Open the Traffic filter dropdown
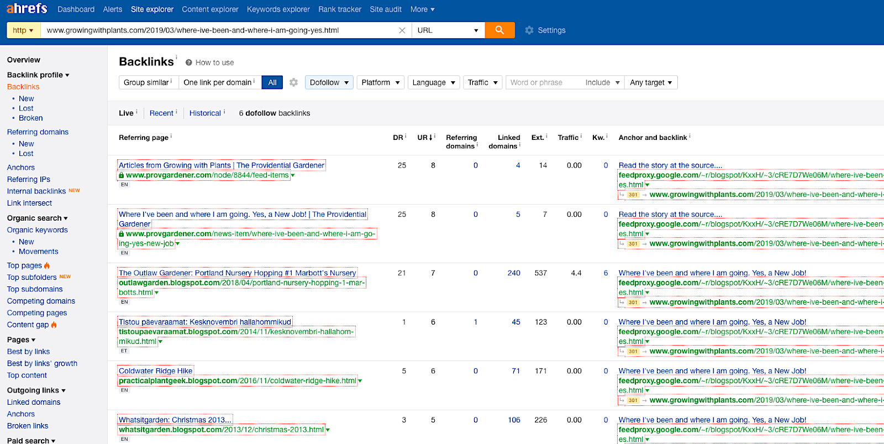The image size is (884, 444). (x=483, y=82)
